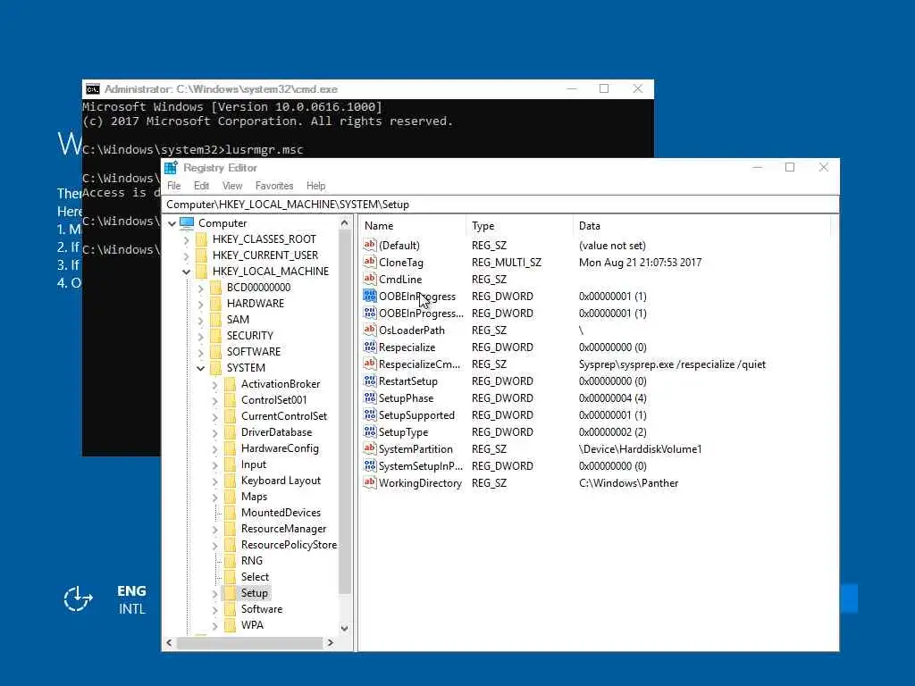Select the Computer icon in the registry tree
This screenshot has width=915, height=686.
point(187,222)
